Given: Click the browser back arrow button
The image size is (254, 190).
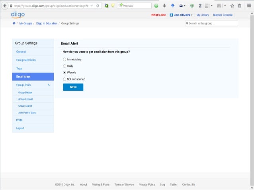Looking at the screenshot, I should coord(5,6).
